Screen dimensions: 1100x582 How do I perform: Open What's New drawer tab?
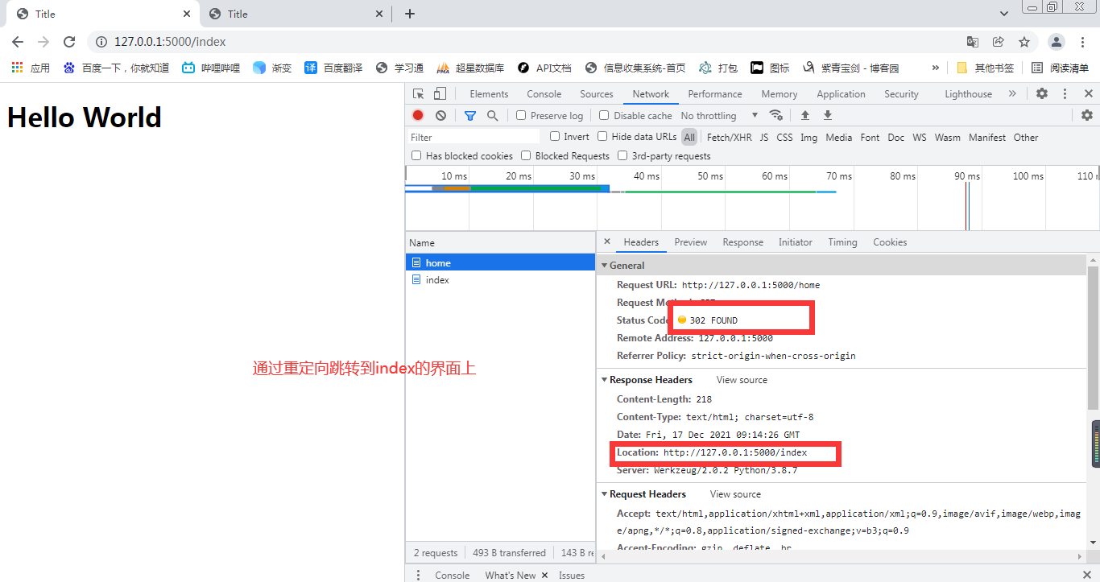[510, 575]
